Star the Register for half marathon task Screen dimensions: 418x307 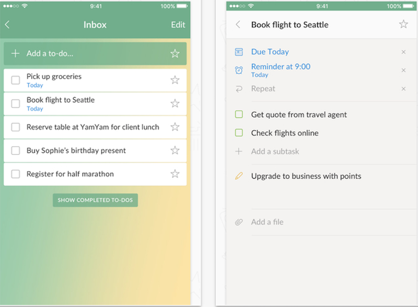pyautogui.click(x=175, y=174)
